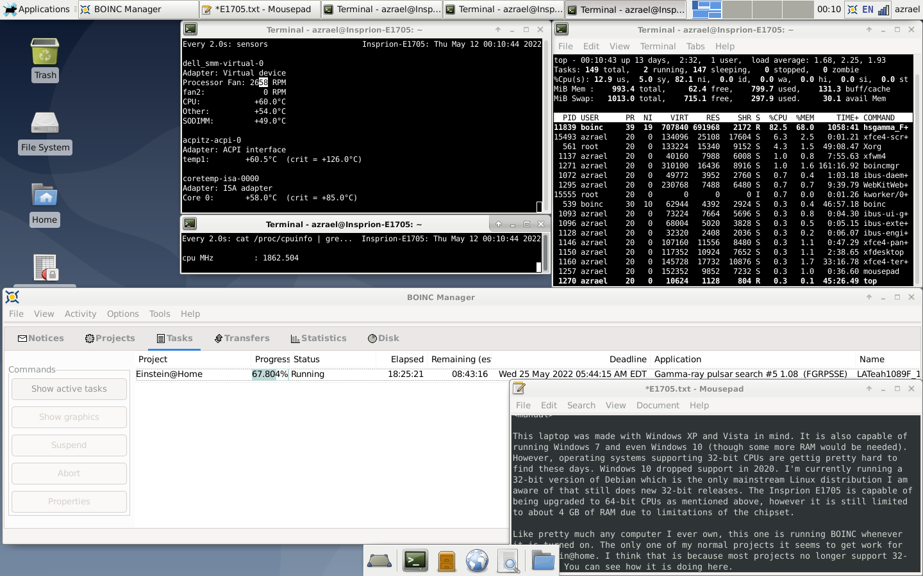Open the azrael user menu in panel
This screenshot has width=923, height=576.
(907, 10)
